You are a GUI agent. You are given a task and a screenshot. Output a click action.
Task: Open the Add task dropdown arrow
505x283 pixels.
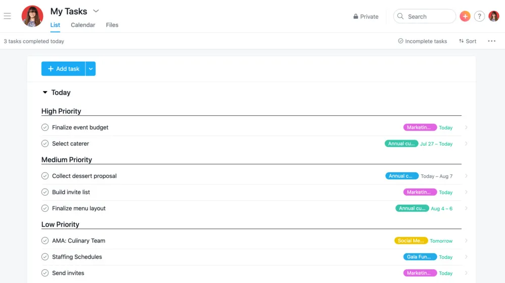tap(90, 69)
